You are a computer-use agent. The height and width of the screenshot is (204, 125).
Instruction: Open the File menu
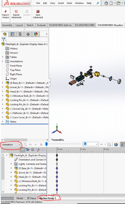[x=38, y=3]
